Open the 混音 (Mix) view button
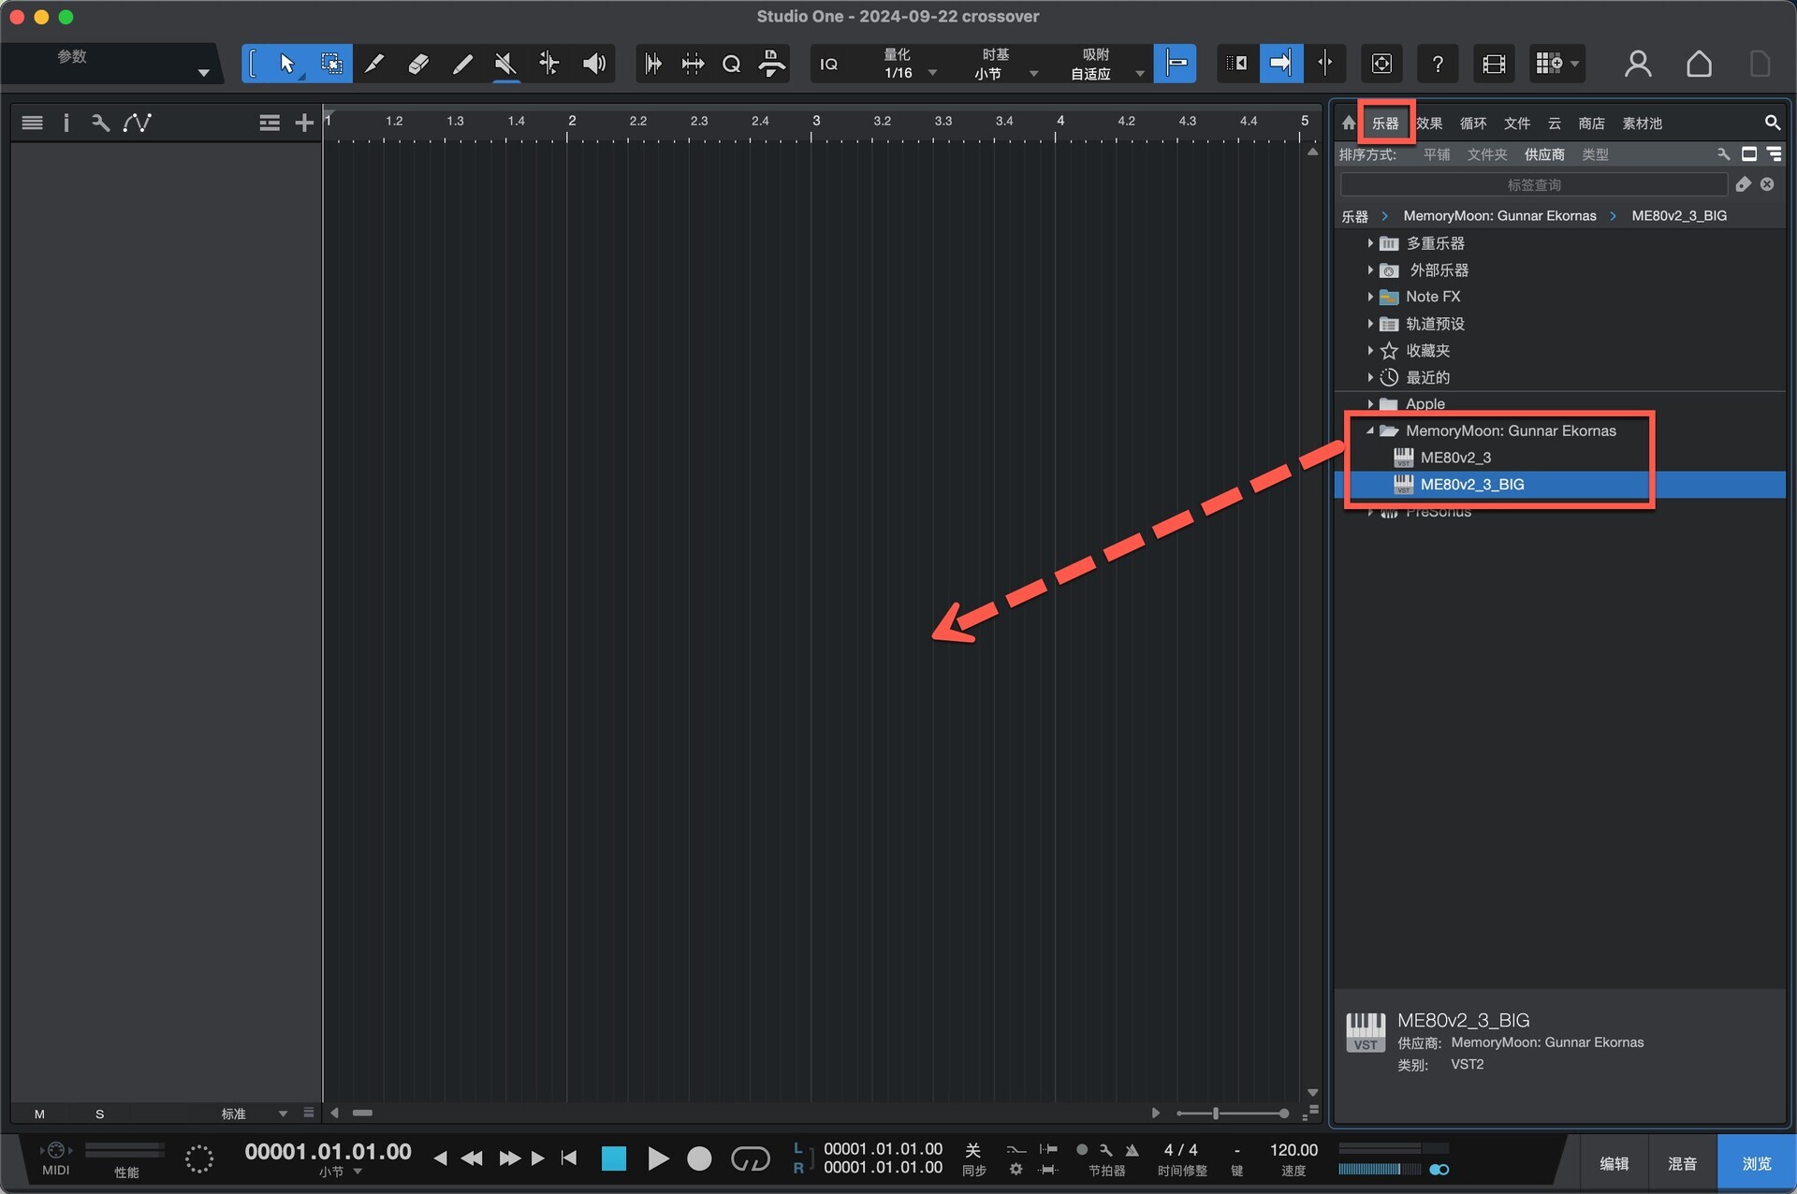Viewport: 1797px width, 1194px height. click(1682, 1163)
